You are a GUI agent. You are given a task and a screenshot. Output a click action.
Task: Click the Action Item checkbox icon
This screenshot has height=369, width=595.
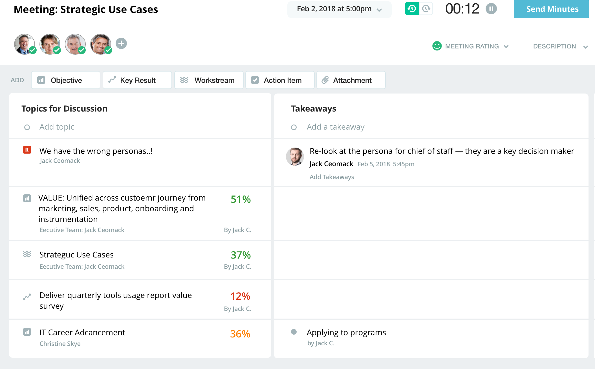255,80
